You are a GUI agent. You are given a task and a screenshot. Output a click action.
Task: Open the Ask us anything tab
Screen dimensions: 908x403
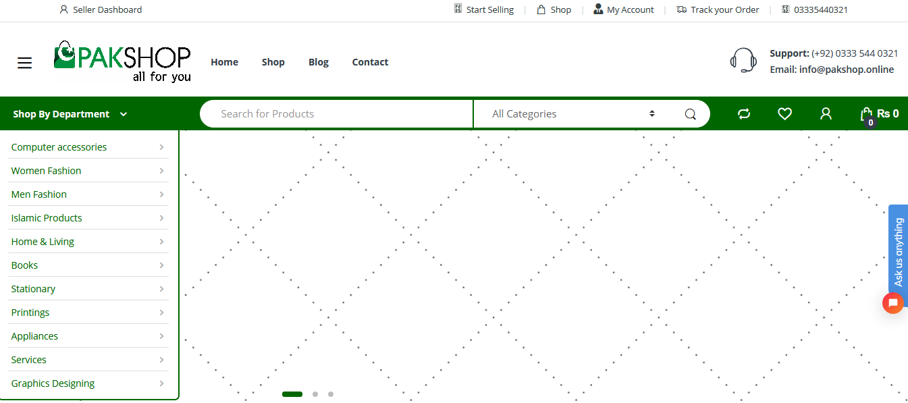click(899, 252)
